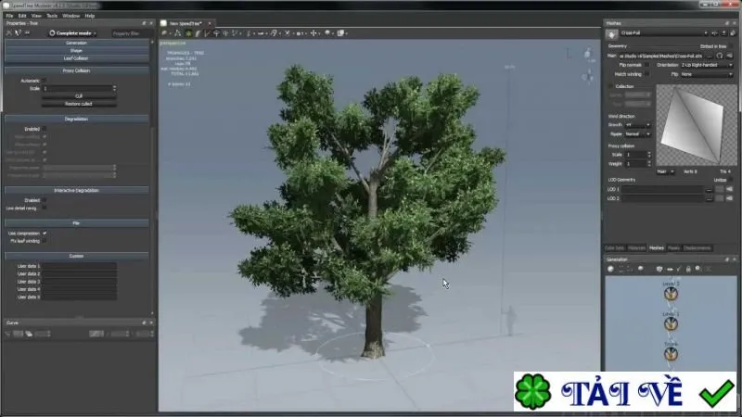Click the padlock icon in Generation toolbar
This screenshot has height=417, width=742.
pos(688,269)
